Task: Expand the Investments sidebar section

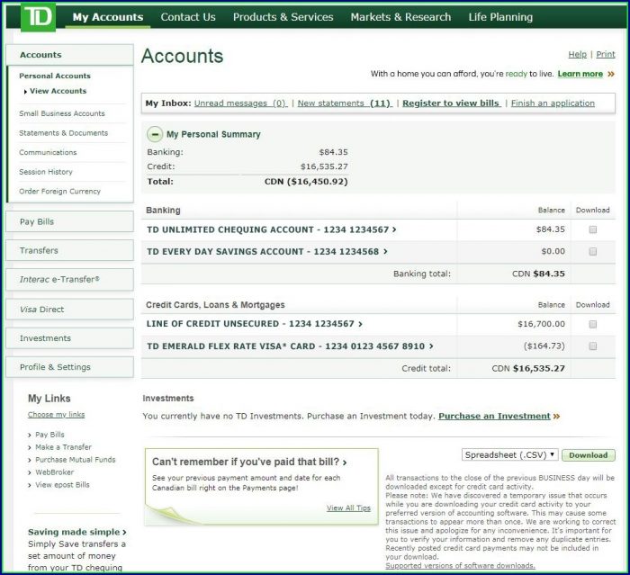Action: coord(69,338)
